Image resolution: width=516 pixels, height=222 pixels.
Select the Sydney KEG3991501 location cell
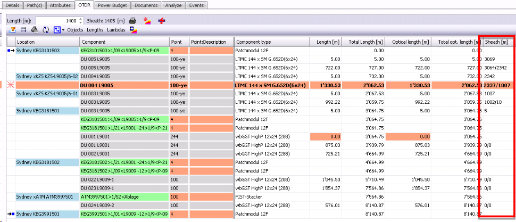tap(48, 214)
